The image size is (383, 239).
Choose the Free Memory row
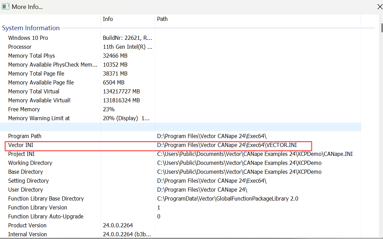pyautogui.click(x=24, y=109)
